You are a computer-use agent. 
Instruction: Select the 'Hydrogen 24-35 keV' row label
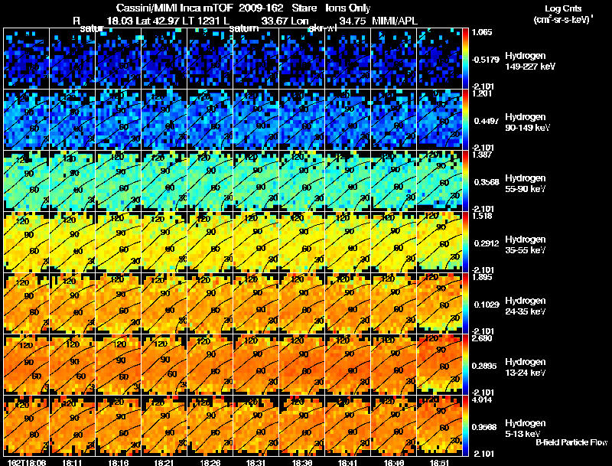point(526,306)
